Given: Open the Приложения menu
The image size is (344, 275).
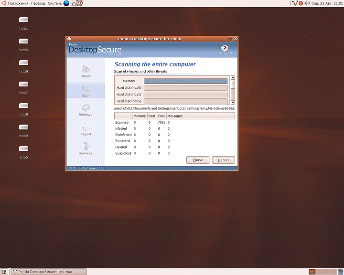Looking at the screenshot, I should click(18, 3).
